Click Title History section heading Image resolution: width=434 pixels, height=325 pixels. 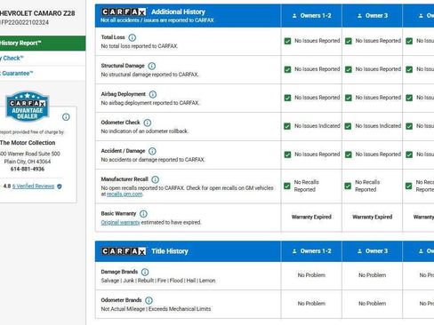click(170, 251)
